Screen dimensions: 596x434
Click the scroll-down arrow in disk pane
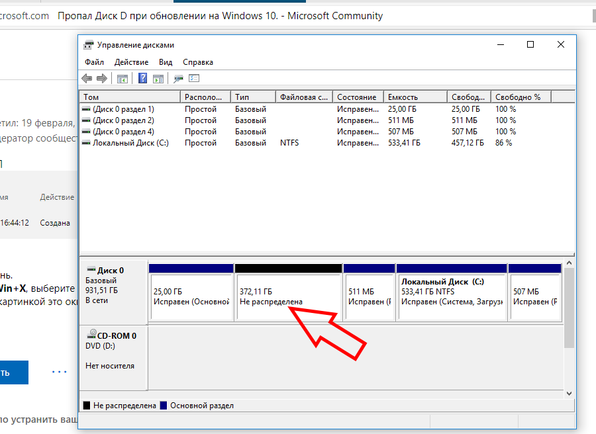(569, 394)
